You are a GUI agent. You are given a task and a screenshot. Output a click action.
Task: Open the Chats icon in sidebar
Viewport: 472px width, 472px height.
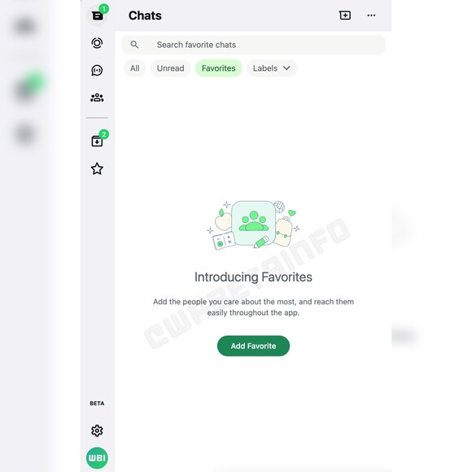click(x=97, y=15)
